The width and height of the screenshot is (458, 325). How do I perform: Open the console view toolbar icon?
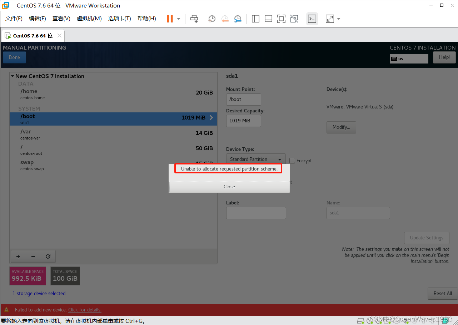[x=312, y=19]
